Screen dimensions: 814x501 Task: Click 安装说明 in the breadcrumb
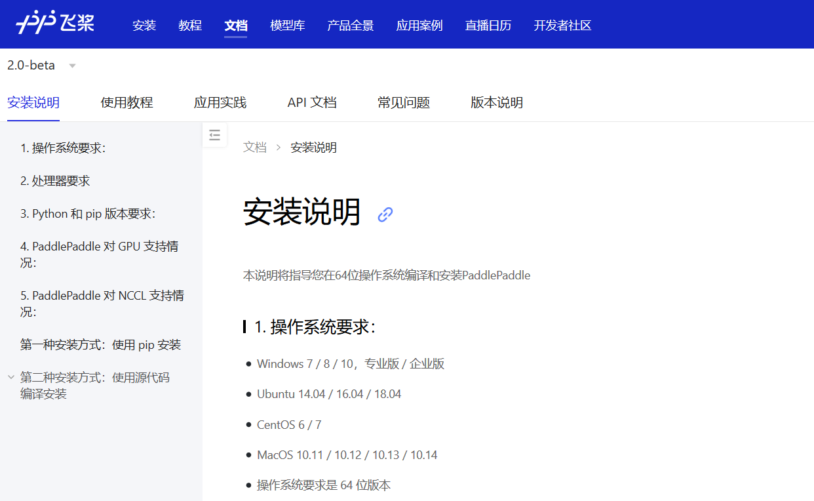(314, 148)
